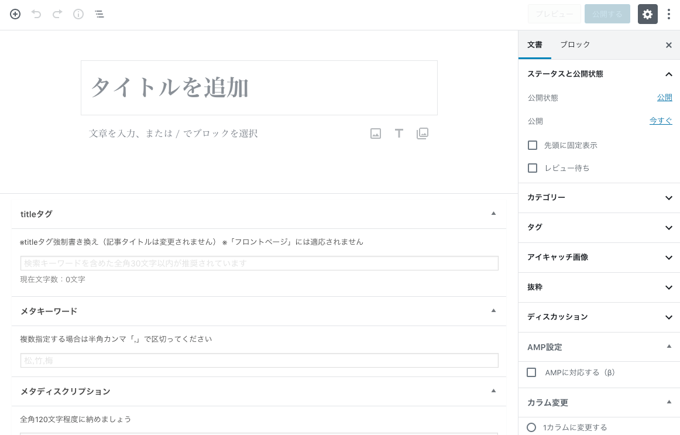Open the block navigation list icon
Viewport: 680px width, 435px height.
click(99, 14)
